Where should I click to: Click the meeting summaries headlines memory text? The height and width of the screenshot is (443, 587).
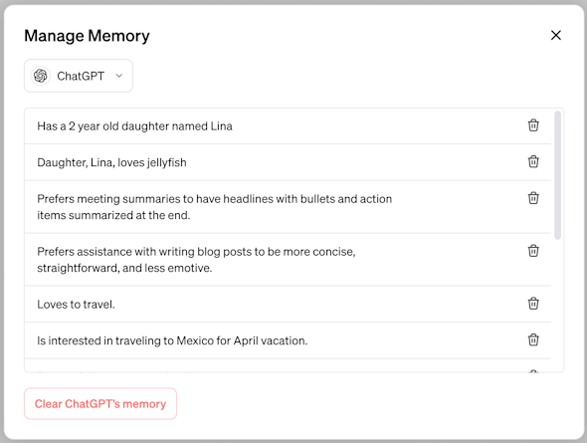(215, 207)
